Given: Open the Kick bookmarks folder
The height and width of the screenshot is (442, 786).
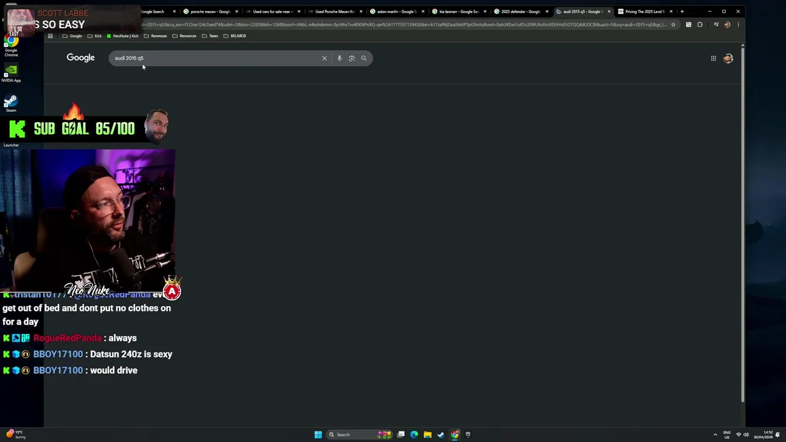Looking at the screenshot, I should (x=94, y=36).
